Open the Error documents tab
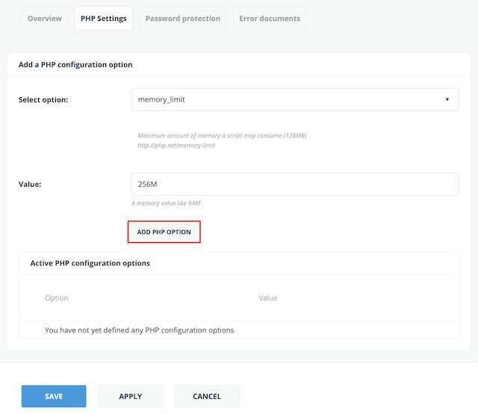This screenshot has width=478, height=414. [270, 18]
